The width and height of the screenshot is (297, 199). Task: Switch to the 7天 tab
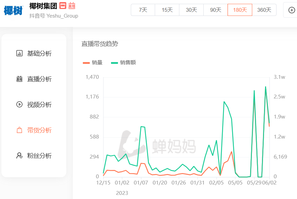[143, 10]
